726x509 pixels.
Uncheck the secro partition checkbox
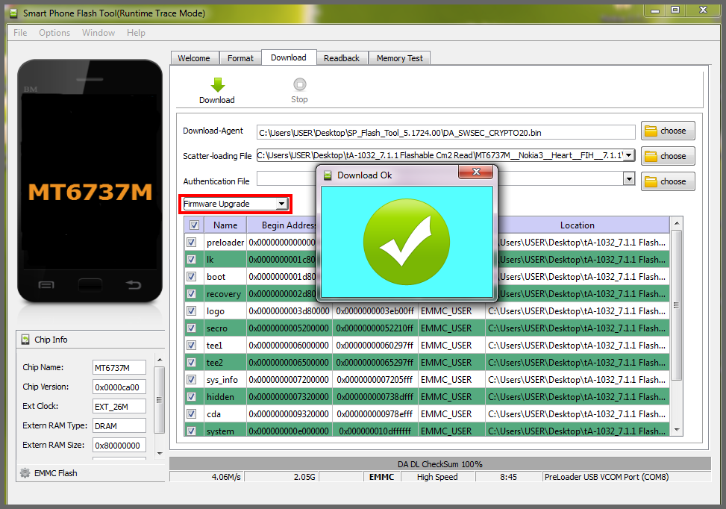pyautogui.click(x=191, y=328)
